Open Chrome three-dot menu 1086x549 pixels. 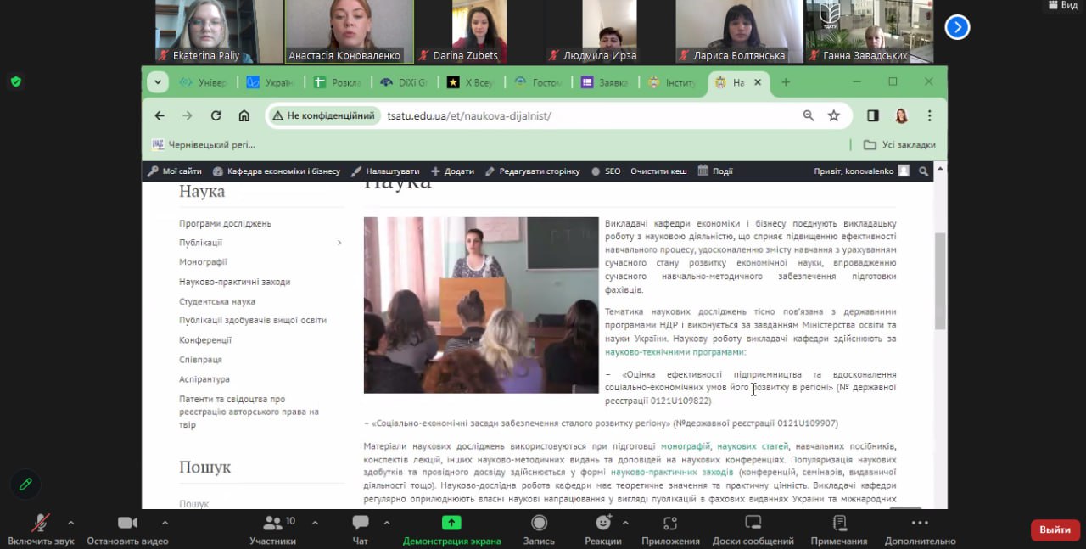tap(930, 115)
